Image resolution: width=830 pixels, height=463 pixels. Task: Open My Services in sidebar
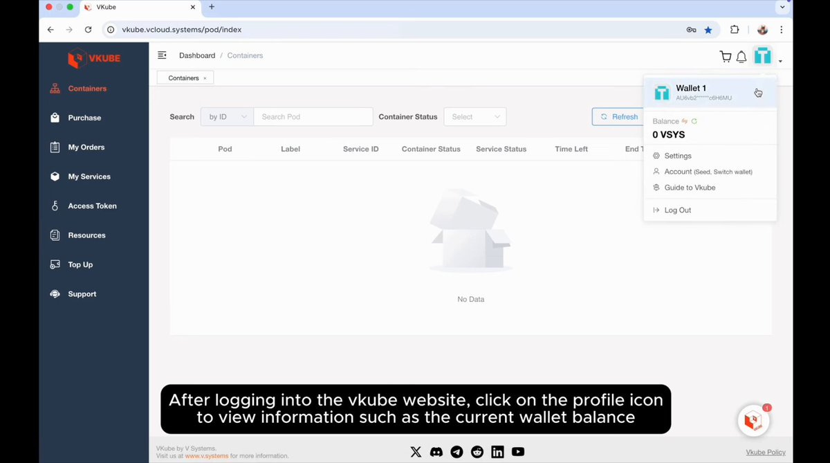click(89, 176)
